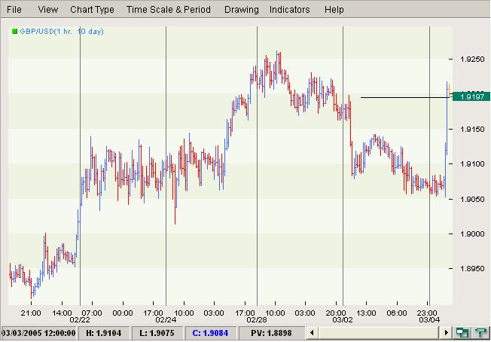Viewport: 491px width, 342px height.
Task: Open the Indicators menu
Action: (290, 10)
